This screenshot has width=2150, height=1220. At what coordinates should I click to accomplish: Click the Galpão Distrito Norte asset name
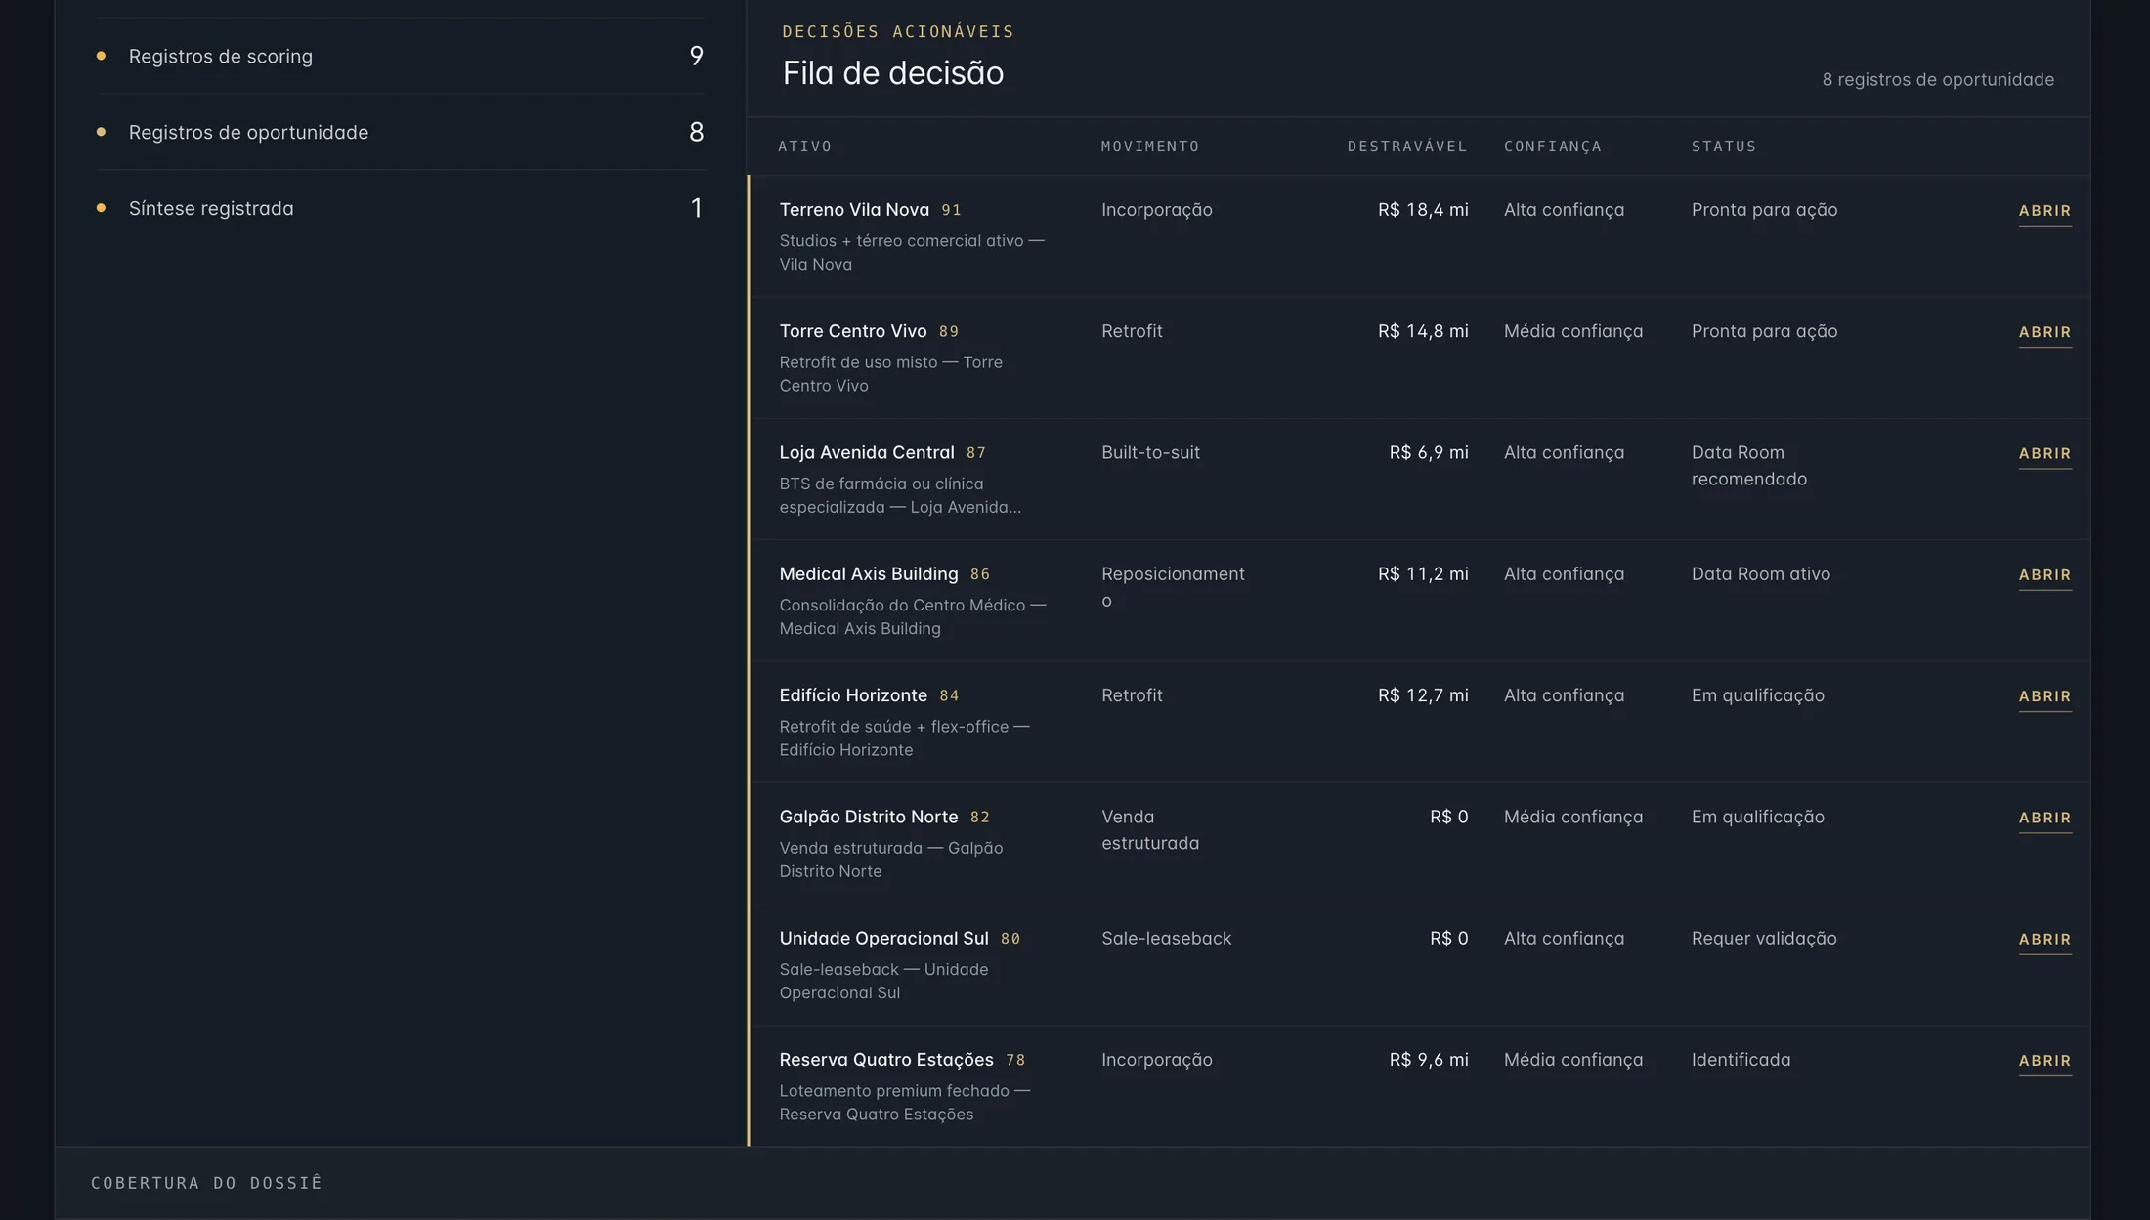[869, 817]
